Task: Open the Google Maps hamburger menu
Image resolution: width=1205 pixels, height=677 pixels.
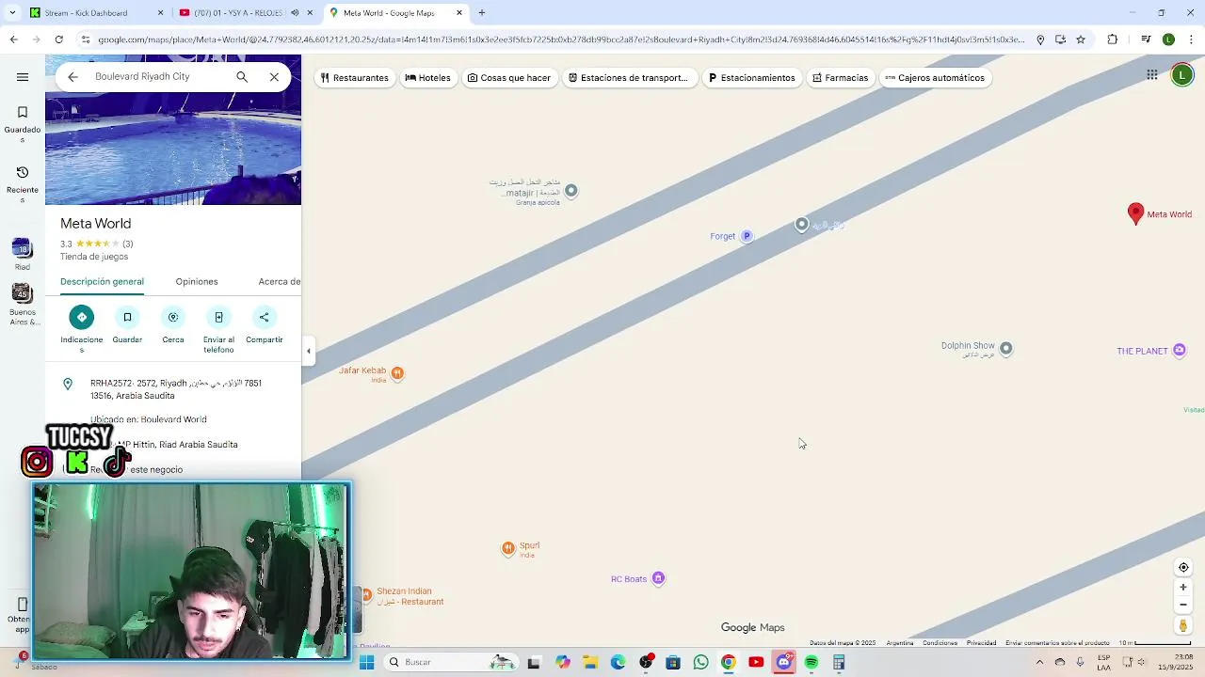Action: 23,77
